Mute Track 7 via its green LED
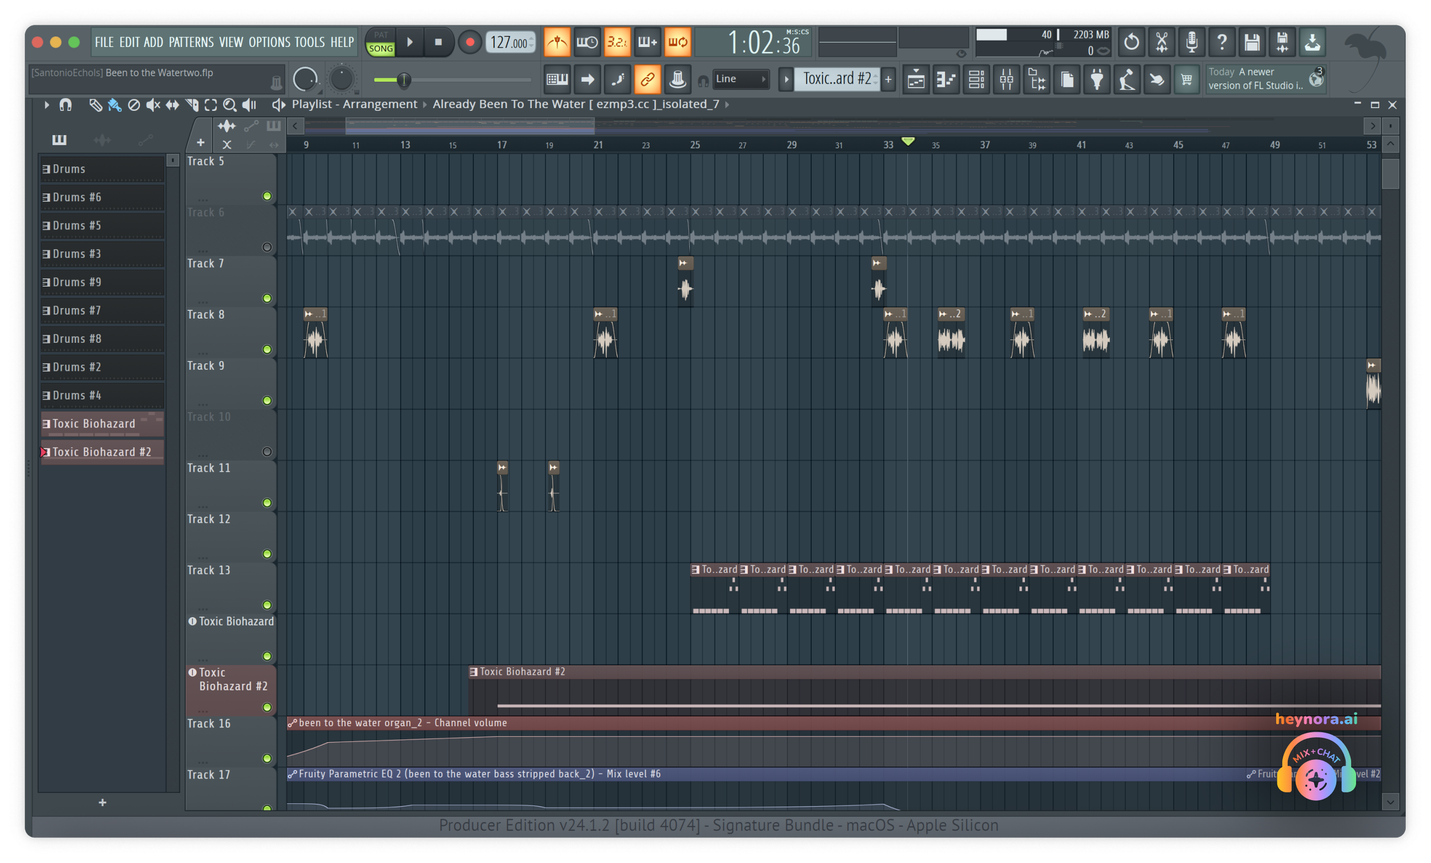Screen dimensions: 1431x863 point(267,299)
